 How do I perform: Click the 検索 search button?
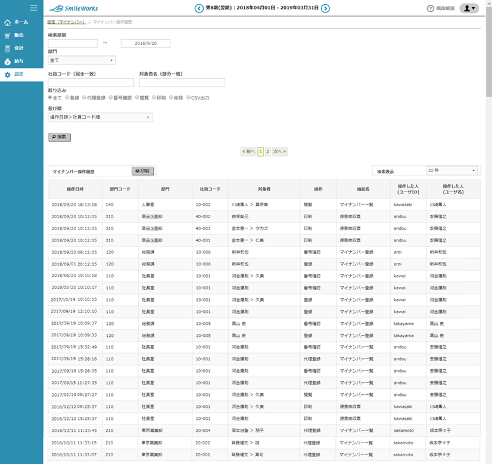(60, 137)
